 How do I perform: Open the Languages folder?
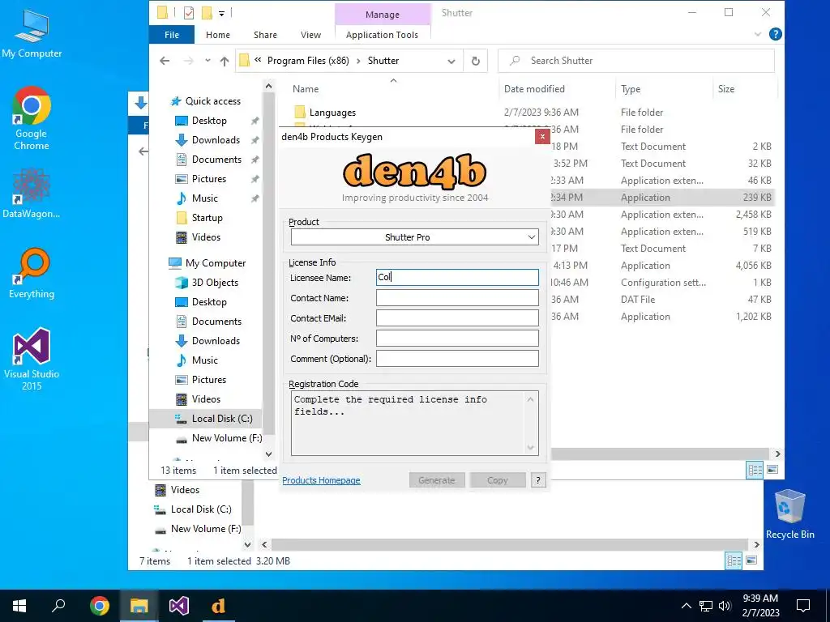point(332,112)
